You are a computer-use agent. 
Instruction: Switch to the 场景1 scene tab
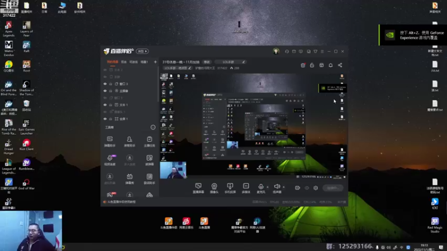144,62
